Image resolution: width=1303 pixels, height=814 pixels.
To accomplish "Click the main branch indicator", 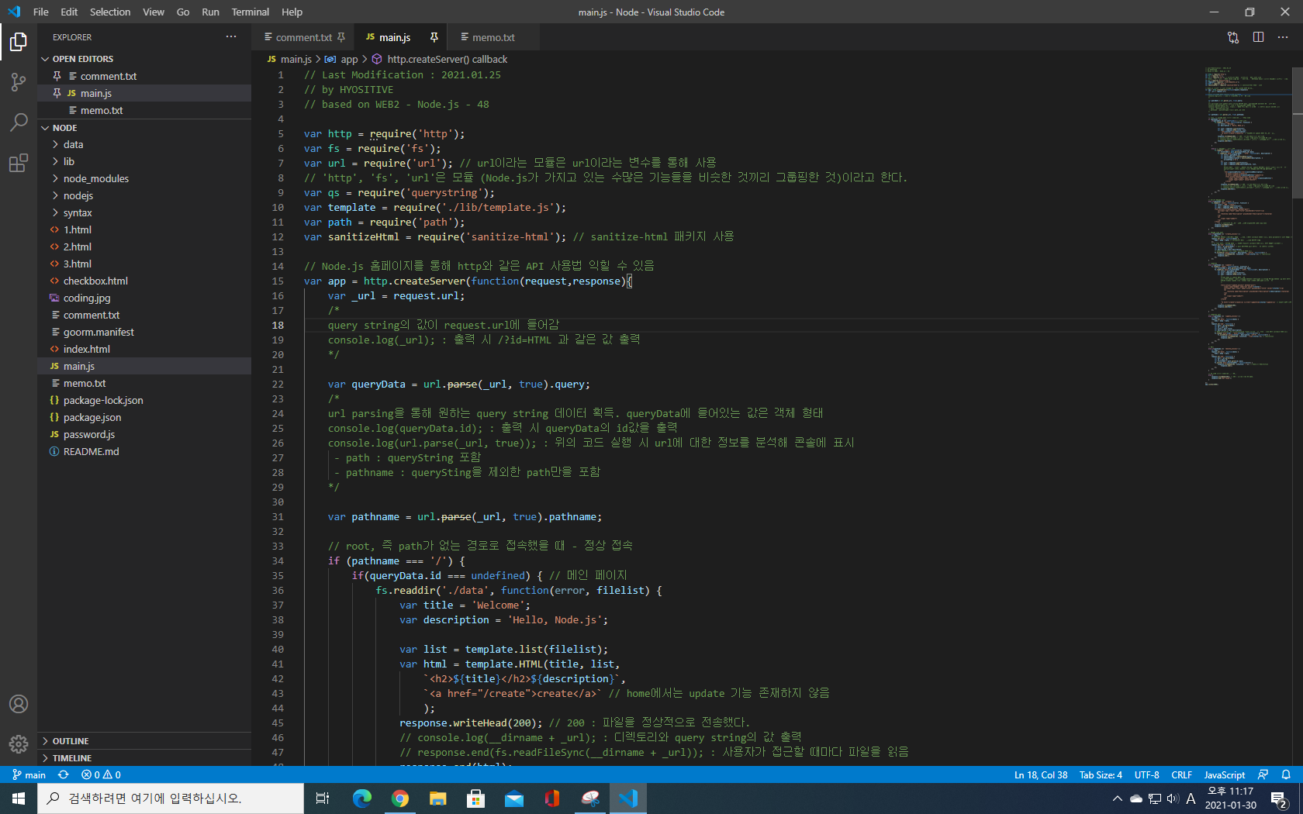I will click(29, 774).
